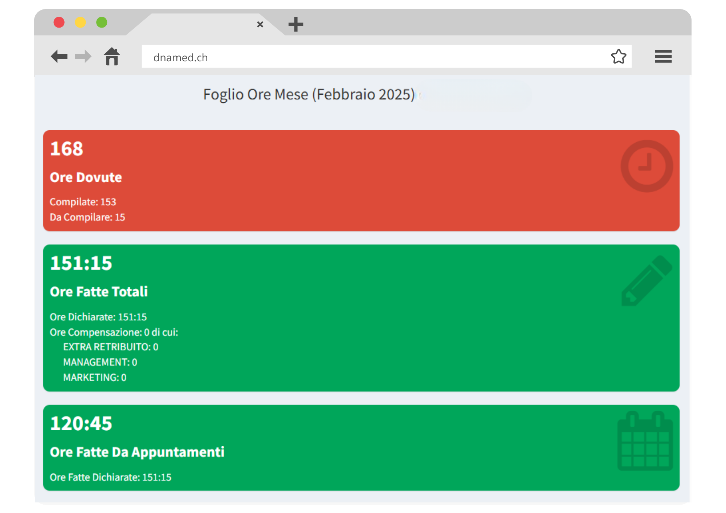Screen dimensions: 726x513
Task: Click the Ore Dovute heading
Action: (x=86, y=177)
